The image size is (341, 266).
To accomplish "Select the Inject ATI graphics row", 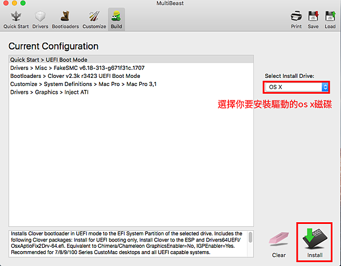I will [x=131, y=92].
